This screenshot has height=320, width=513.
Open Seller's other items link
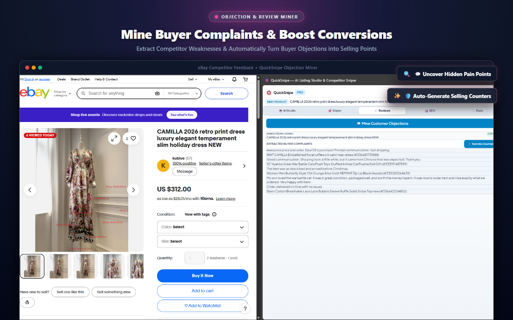(x=215, y=163)
